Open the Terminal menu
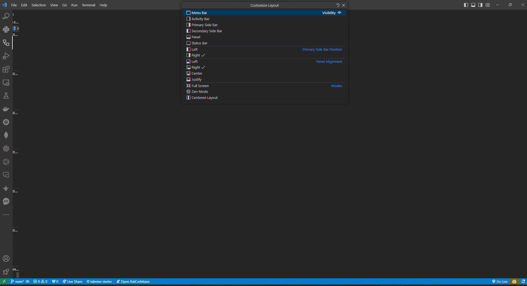Viewport: 527px width, 286px height. (89, 5)
